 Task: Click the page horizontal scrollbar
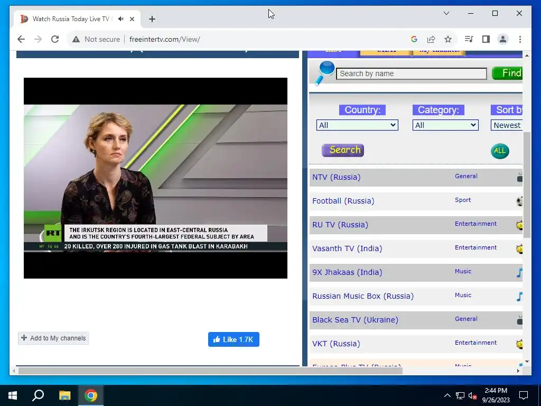(x=210, y=371)
